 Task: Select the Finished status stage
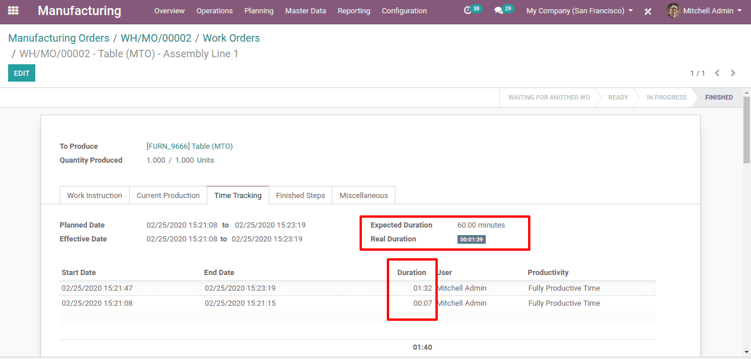(x=719, y=97)
